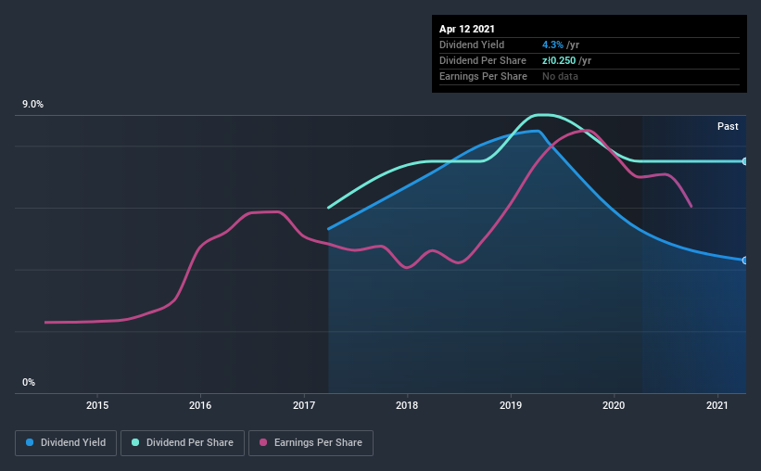Select the 2016 x-axis label

tap(200, 405)
